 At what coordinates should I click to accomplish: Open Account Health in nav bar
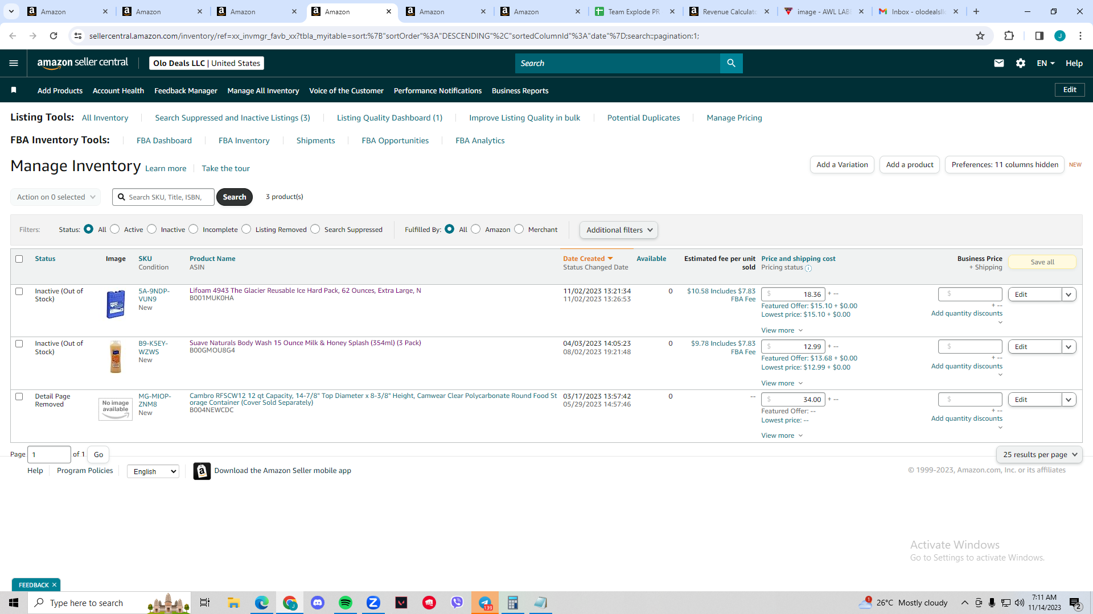118,90
